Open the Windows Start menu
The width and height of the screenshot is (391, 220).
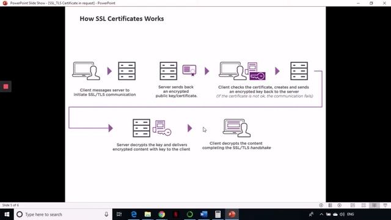click(7, 215)
